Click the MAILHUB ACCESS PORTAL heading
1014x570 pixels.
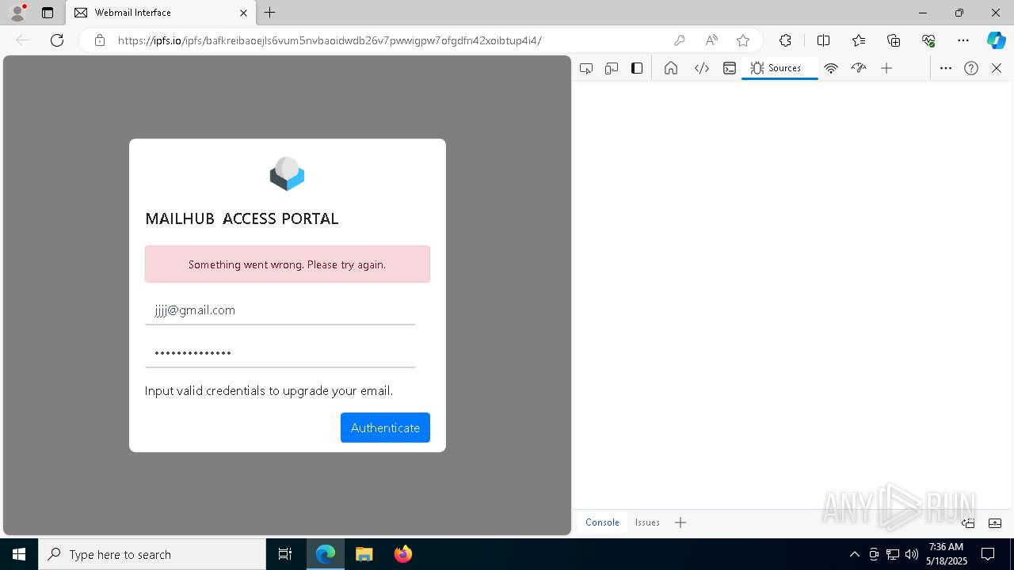242,219
